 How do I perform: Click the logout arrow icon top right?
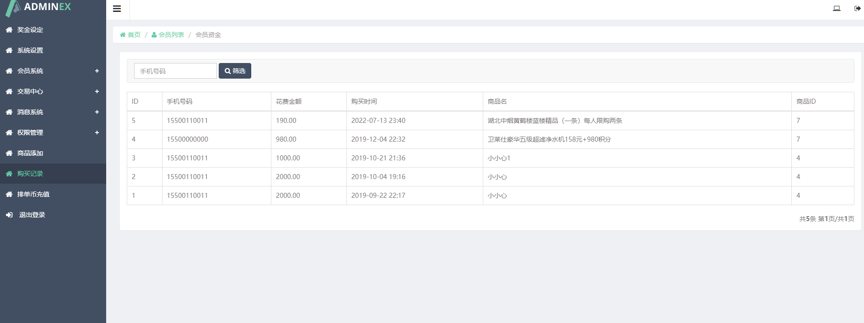[x=857, y=8]
